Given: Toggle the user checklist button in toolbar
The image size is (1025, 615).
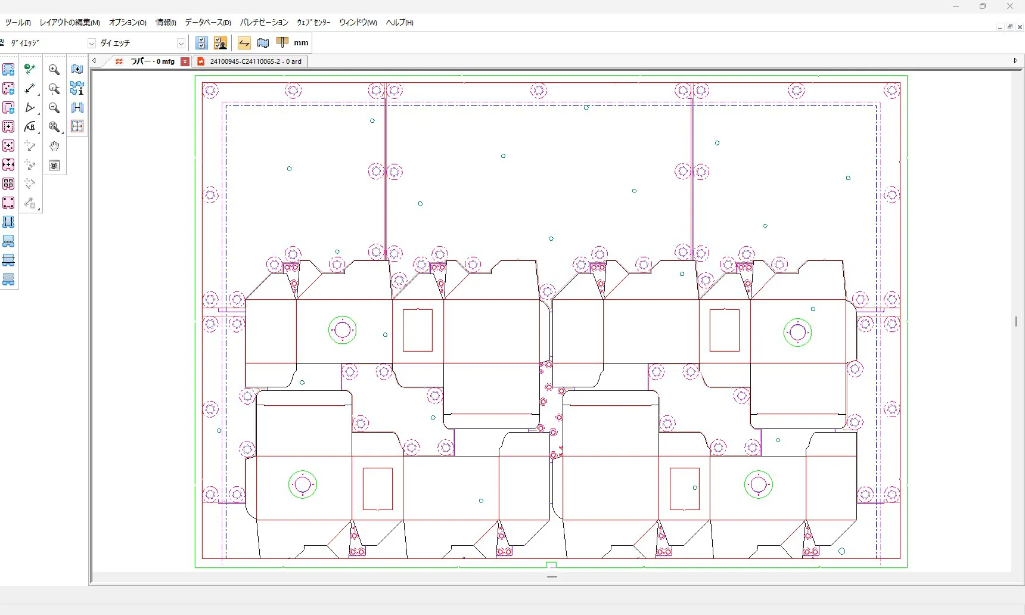Looking at the screenshot, I should pyautogui.click(x=220, y=43).
